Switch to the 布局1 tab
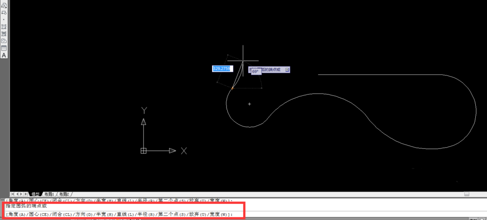This screenshot has width=487, height=220. click(x=49, y=194)
